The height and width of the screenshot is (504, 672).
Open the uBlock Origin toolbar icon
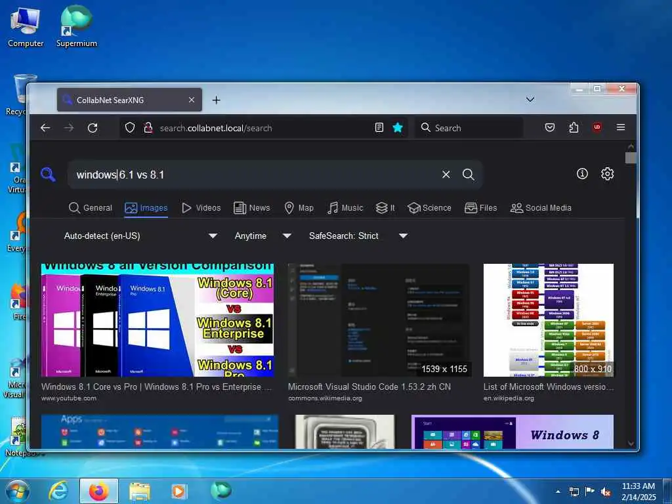[597, 127]
